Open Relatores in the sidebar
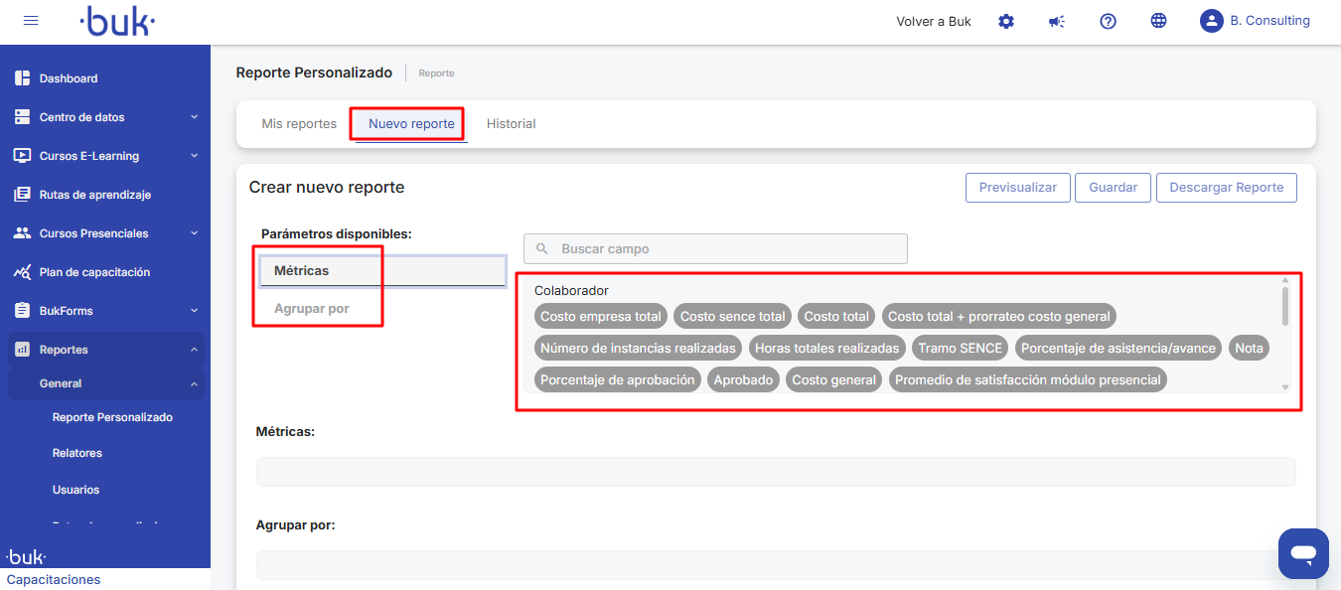 tap(77, 453)
